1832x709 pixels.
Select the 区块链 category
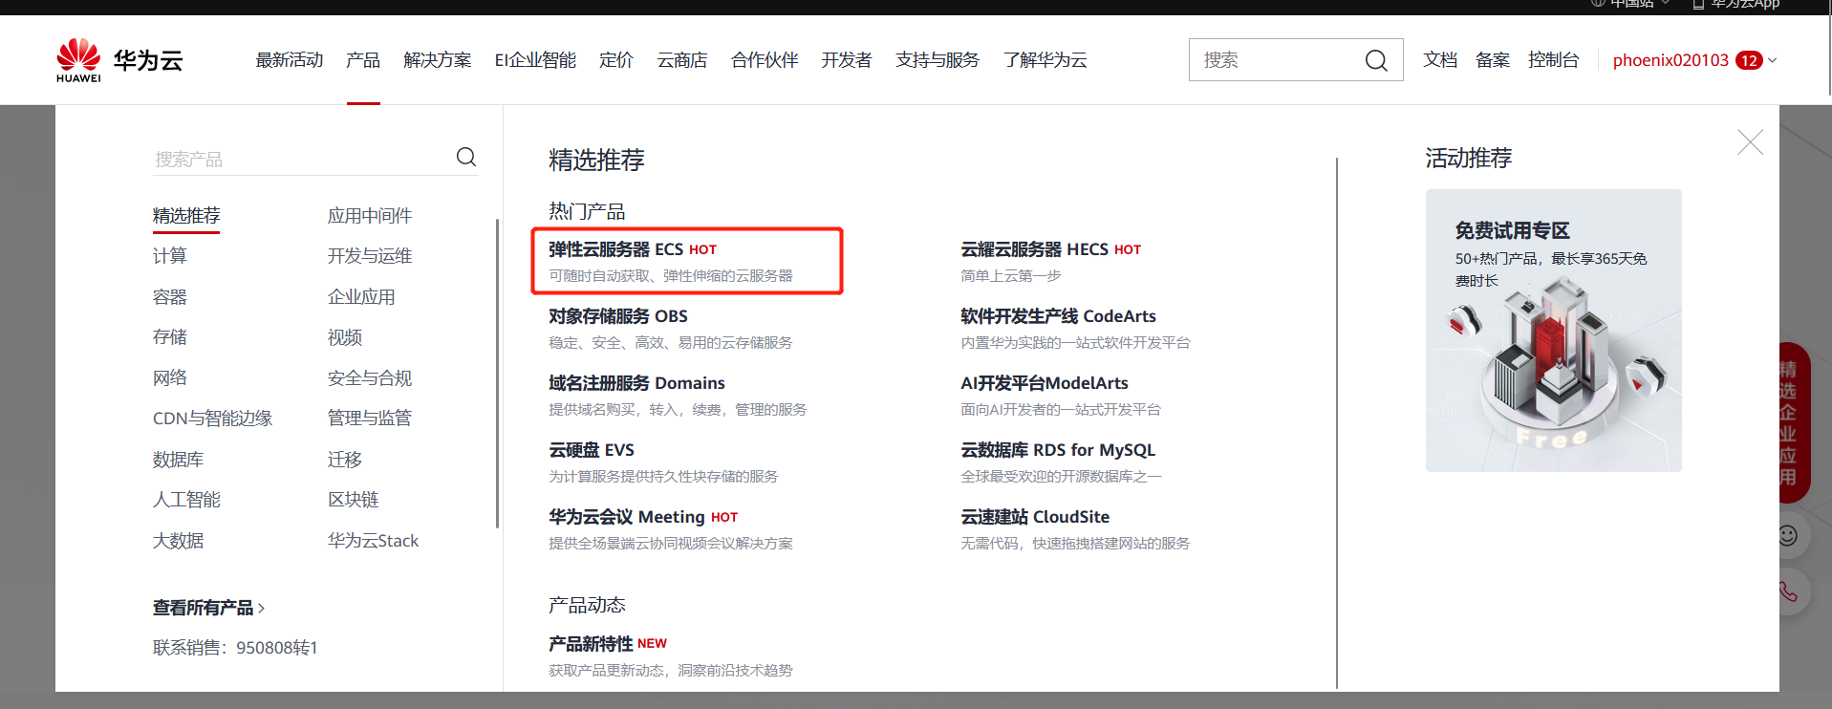click(x=354, y=500)
